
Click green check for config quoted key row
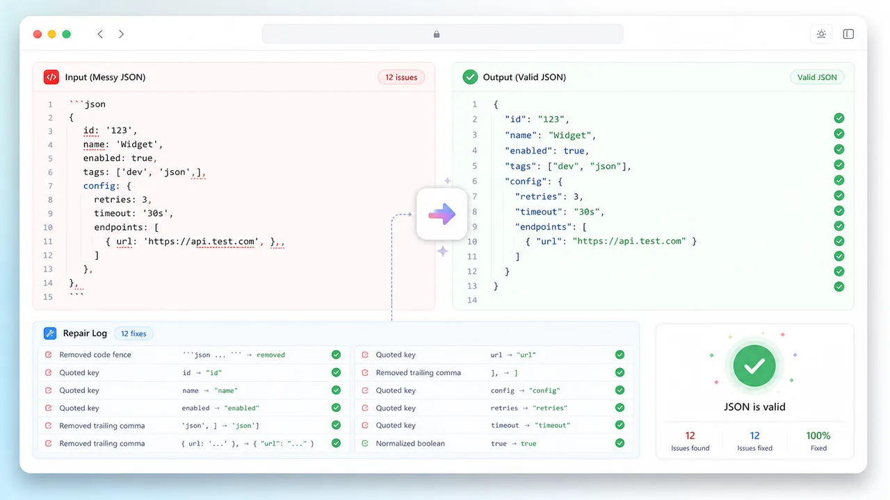[x=620, y=390]
